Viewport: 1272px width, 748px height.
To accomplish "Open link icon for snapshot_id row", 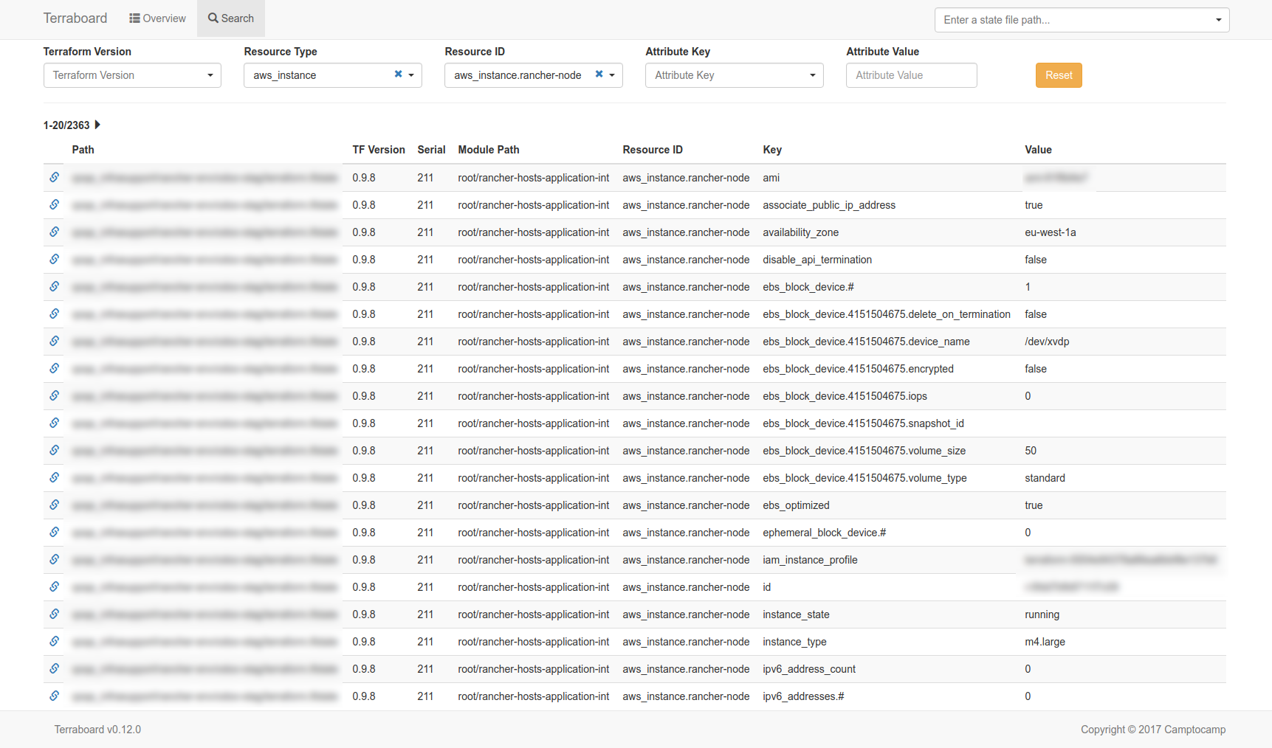I will [54, 423].
